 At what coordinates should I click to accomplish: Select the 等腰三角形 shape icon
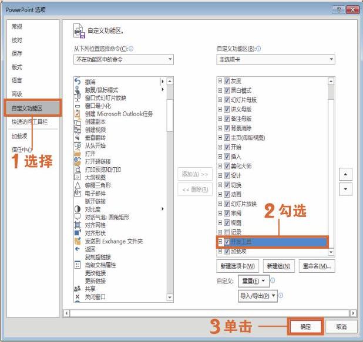coord(78,185)
